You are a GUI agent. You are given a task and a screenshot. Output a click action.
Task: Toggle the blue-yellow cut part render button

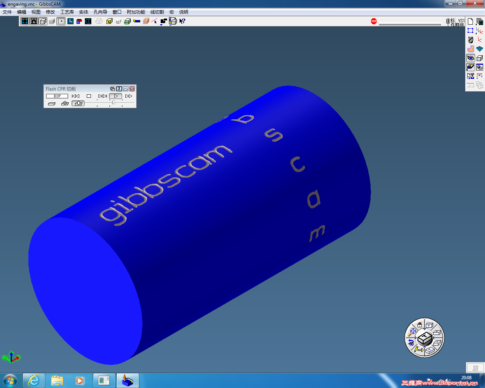[x=471, y=67]
